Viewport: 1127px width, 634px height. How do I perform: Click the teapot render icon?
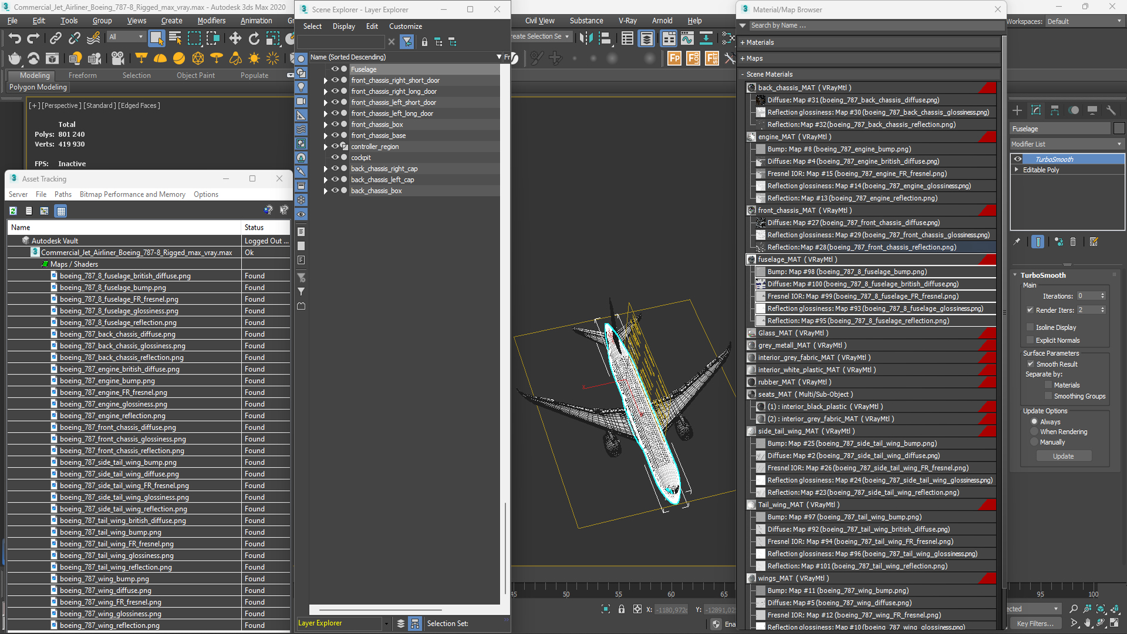tap(15, 58)
